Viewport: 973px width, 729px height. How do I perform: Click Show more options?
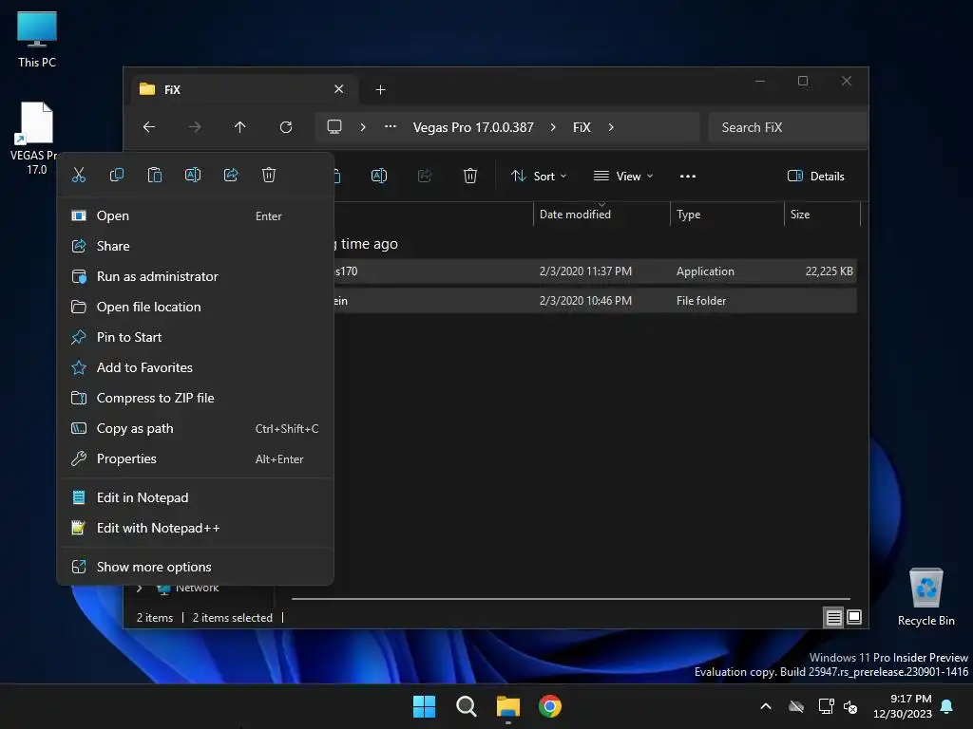pos(196,567)
